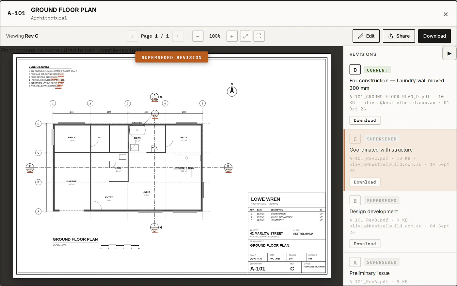Viewport: 457px width, 286px height.
Task: Click the SUPERSEDED tag of revision A
Action: coord(382,262)
